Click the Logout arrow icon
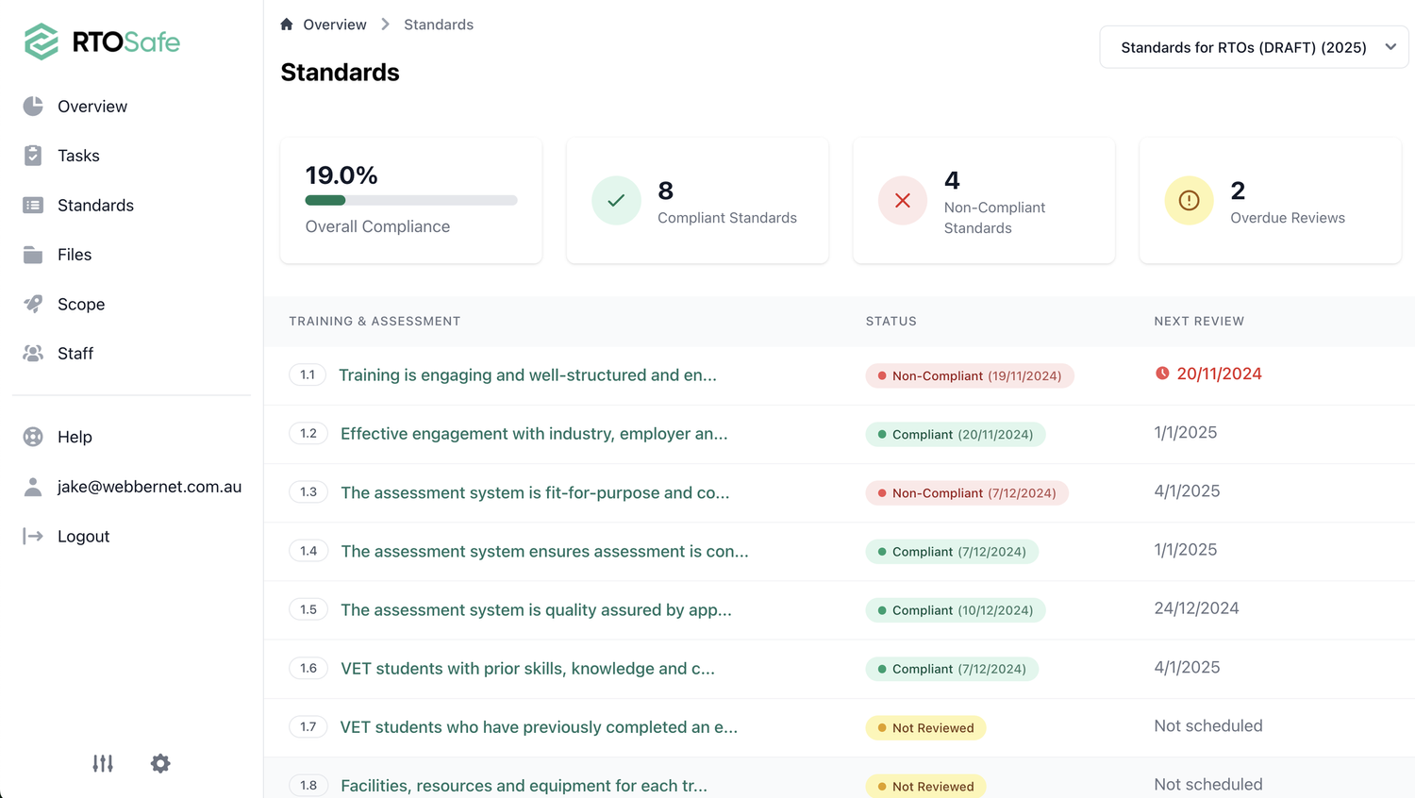The image size is (1415, 798). click(33, 536)
